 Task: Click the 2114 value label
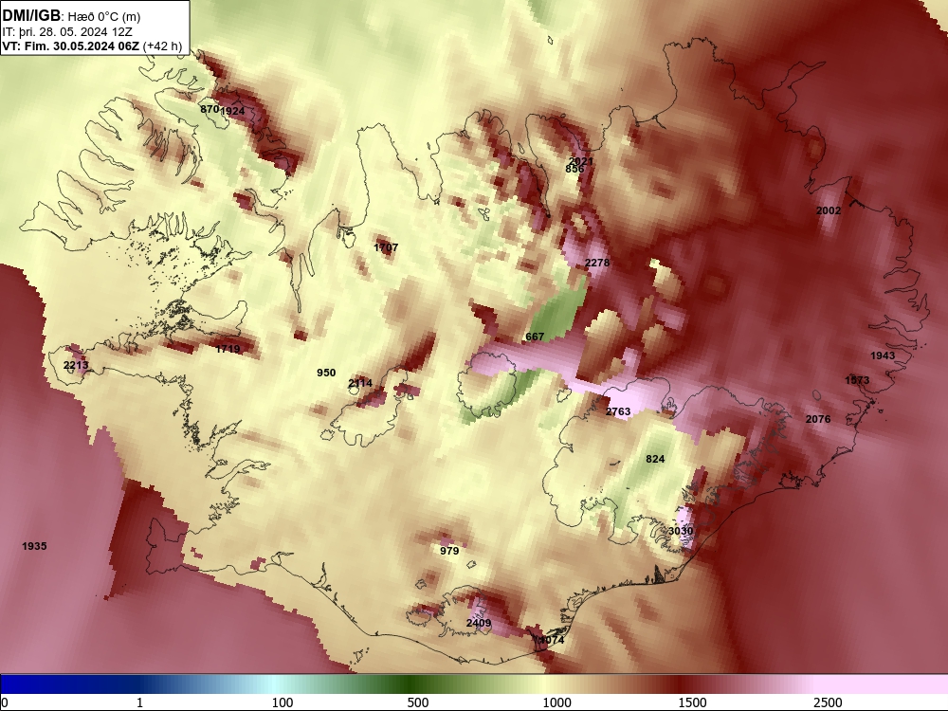tap(359, 383)
